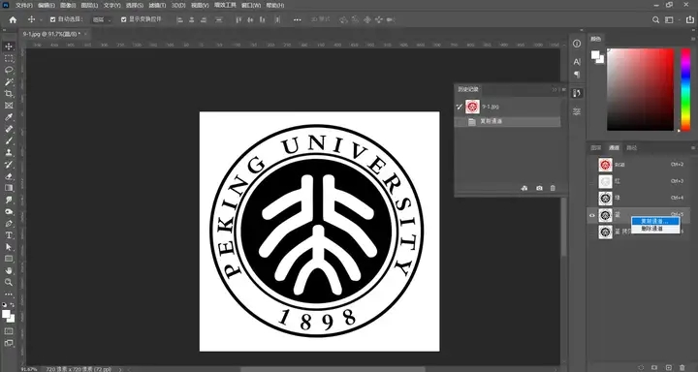This screenshot has height=372, width=698.
Task: Select the Dodge tool
Action: pyautogui.click(x=9, y=211)
